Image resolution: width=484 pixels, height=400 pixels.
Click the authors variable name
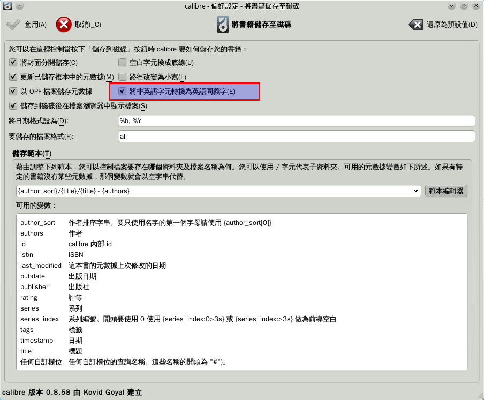[x=32, y=233]
